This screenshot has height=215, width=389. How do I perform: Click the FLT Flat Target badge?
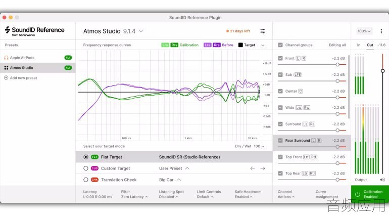pyautogui.click(x=94, y=157)
